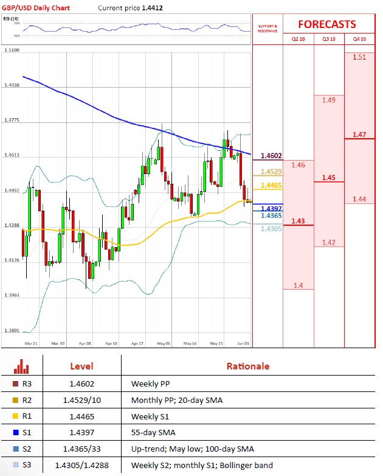The width and height of the screenshot is (383, 476).
Task: Click the red bar chart icon
Action: coord(21,366)
